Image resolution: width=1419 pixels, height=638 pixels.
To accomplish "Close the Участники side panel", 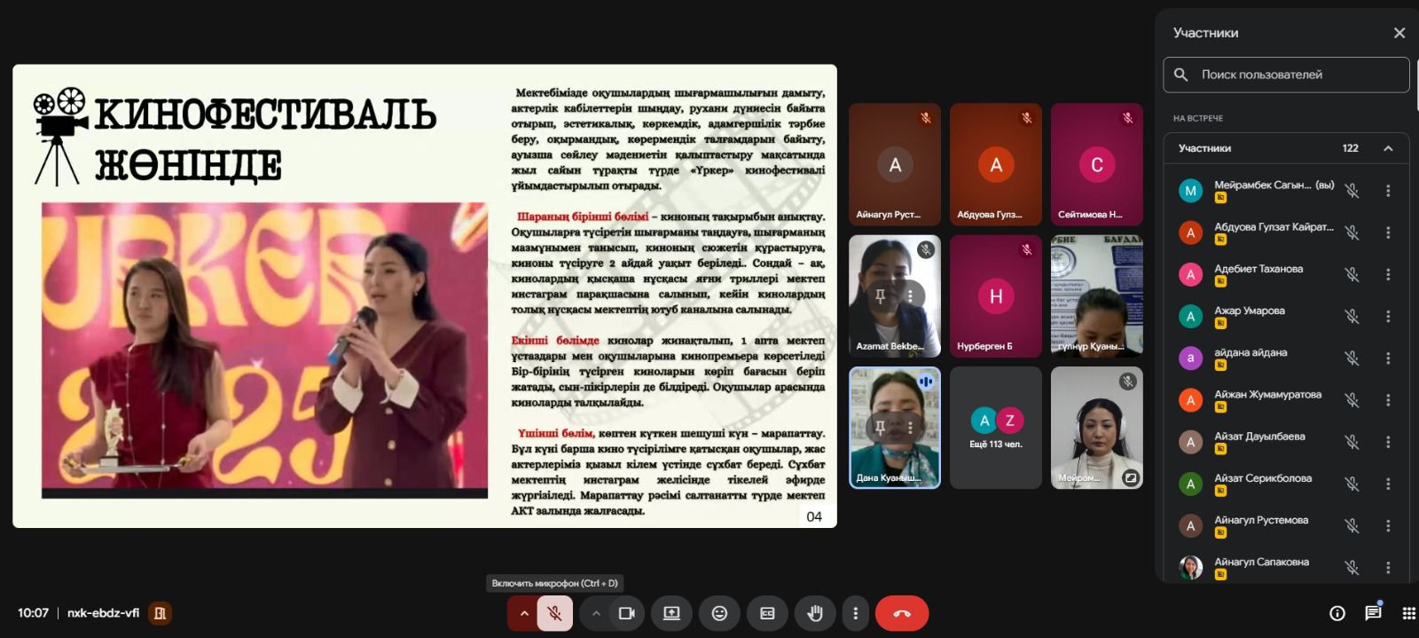I will tap(1399, 33).
